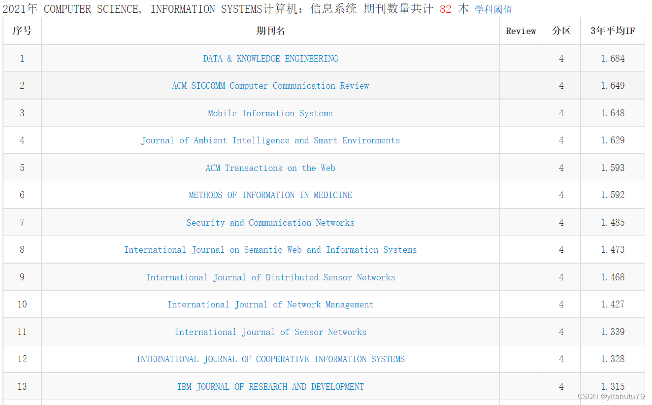Open ACM Transactions on the Web link
652x405 pixels.
270,168
